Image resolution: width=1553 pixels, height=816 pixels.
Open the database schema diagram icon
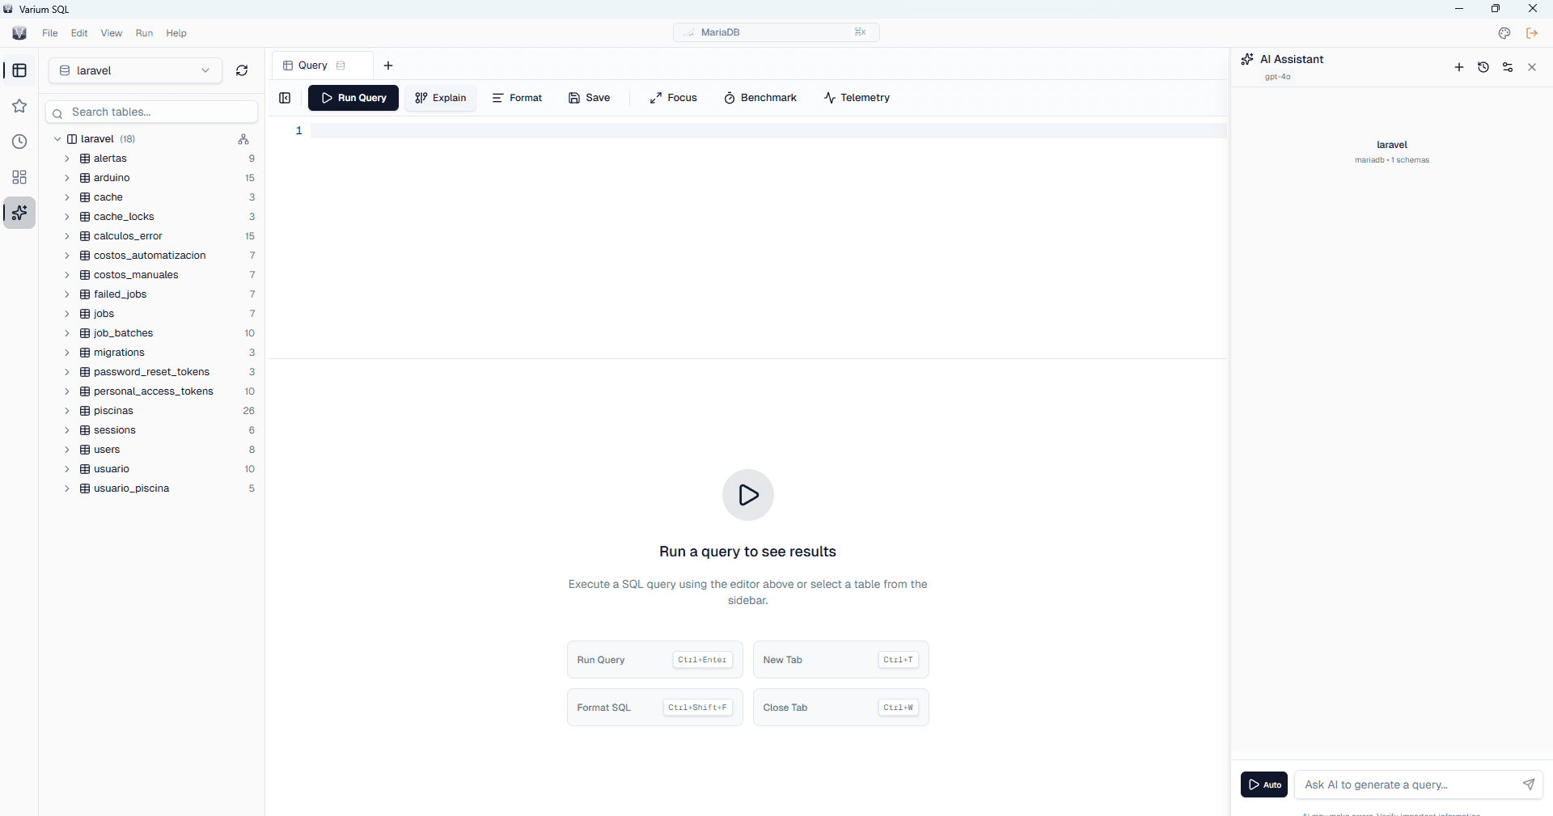click(243, 139)
